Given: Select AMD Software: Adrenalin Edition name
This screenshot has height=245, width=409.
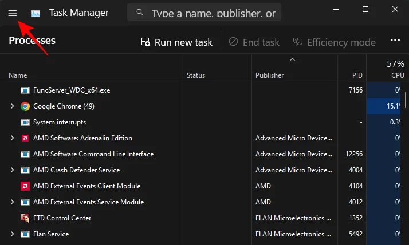Looking at the screenshot, I should pos(82,138).
